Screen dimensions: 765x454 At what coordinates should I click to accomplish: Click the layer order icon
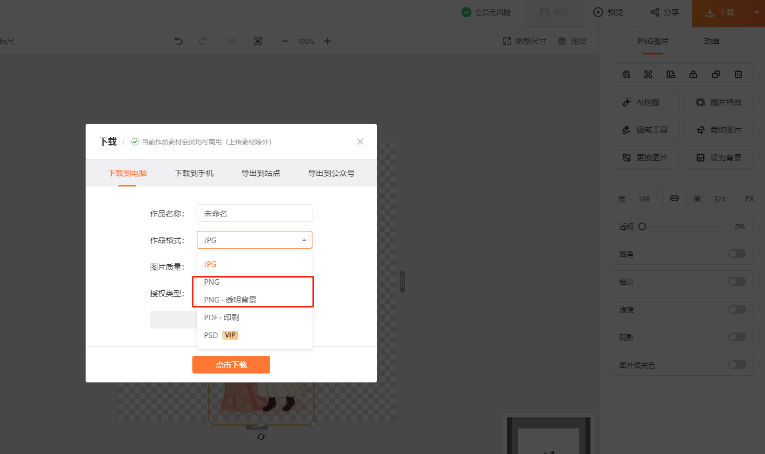pyautogui.click(x=626, y=74)
